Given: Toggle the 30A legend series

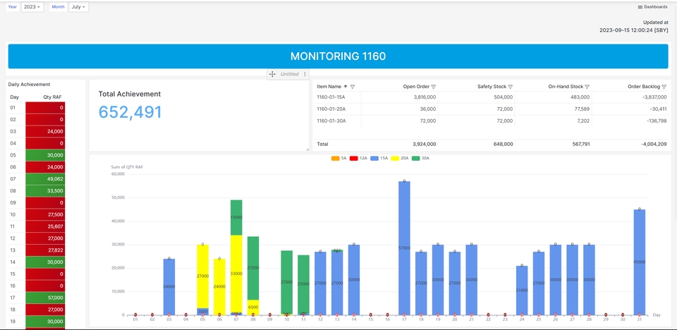Looking at the screenshot, I should coord(421,158).
